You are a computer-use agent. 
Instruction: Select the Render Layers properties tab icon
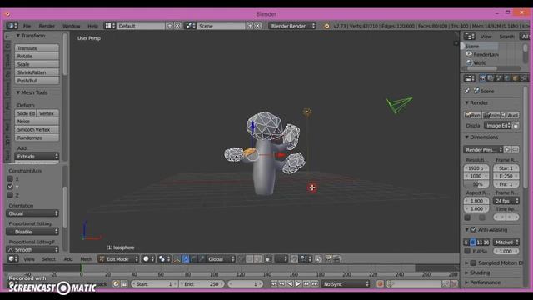click(x=491, y=78)
